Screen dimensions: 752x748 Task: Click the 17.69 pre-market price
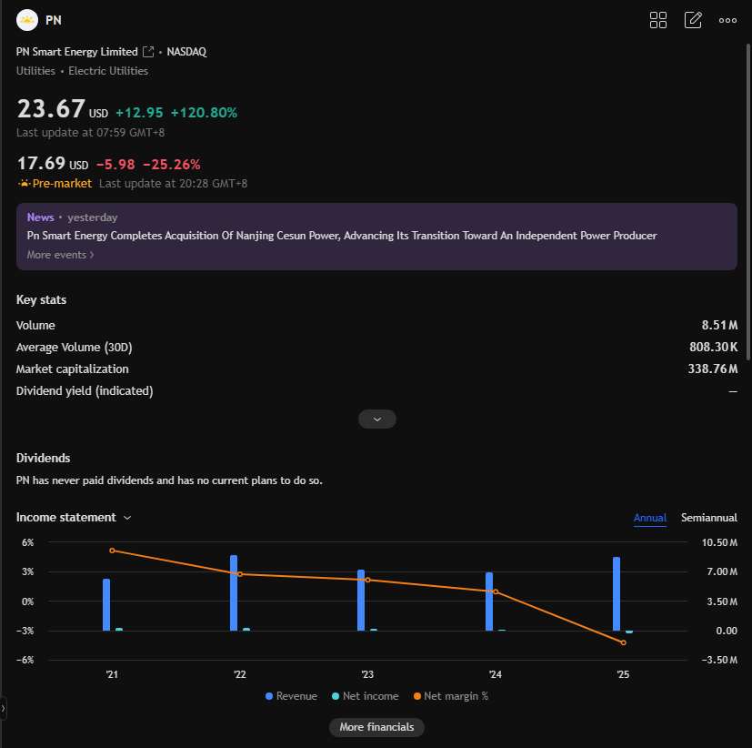[x=41, y=163]
